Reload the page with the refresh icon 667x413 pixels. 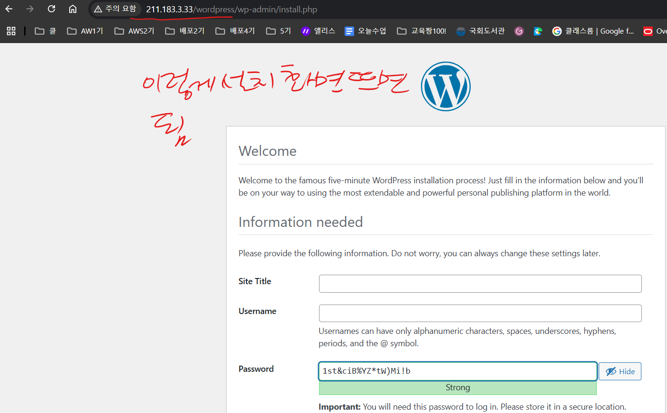(x=51, y=9)
